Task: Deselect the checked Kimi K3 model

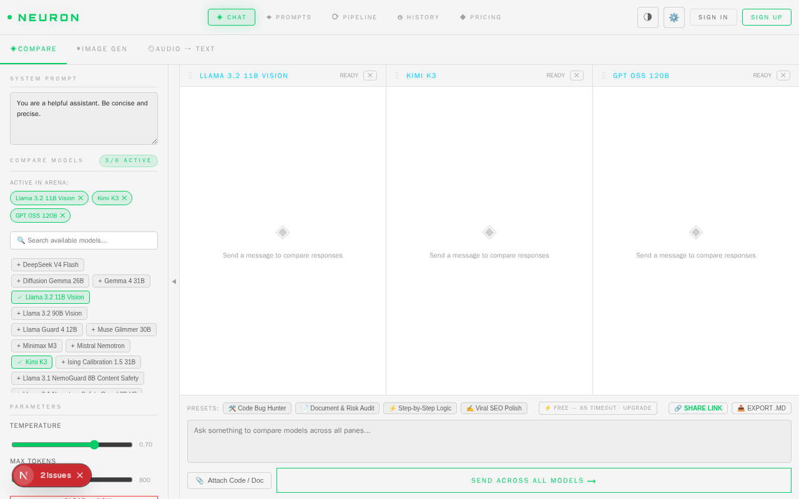Action: [x=32, y=362]
